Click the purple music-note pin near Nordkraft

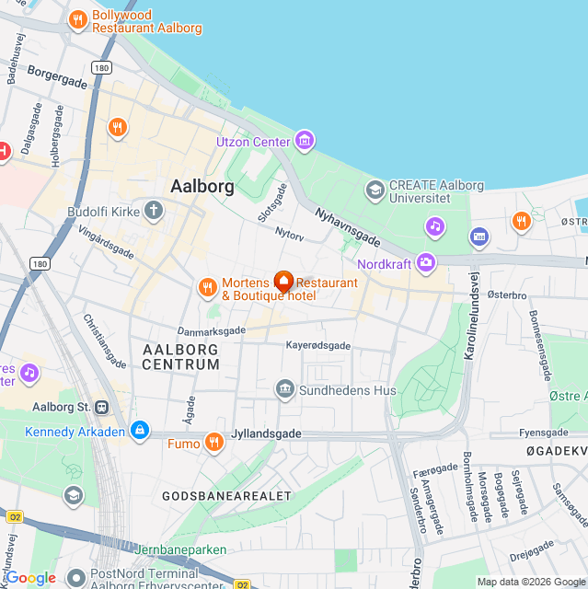click(435, 226)
